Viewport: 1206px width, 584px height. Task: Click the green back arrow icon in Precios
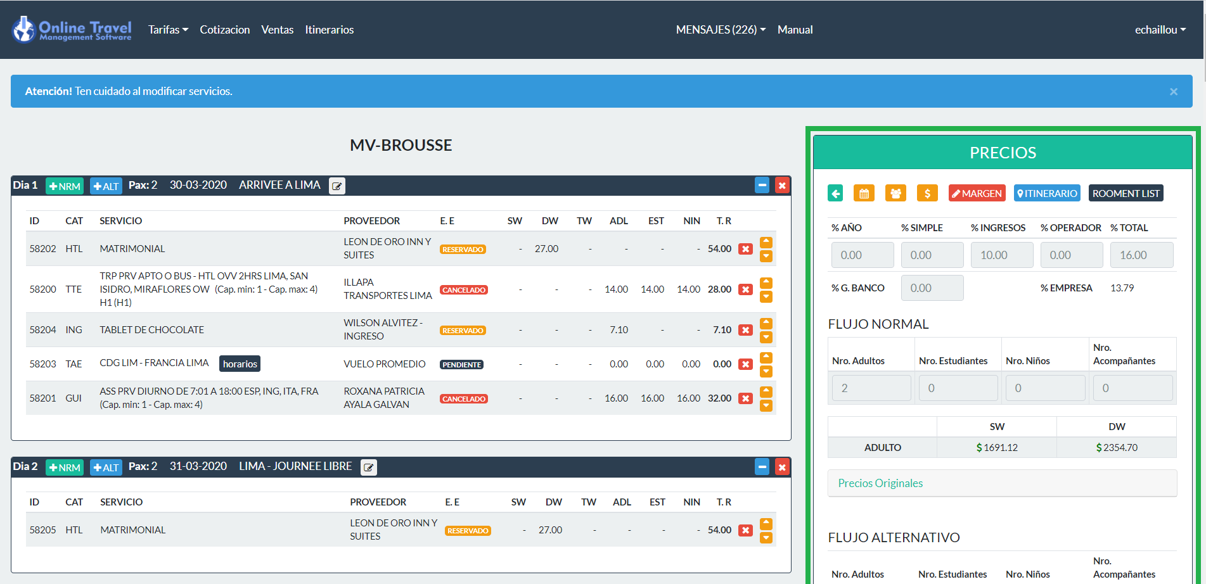point(835,193)
